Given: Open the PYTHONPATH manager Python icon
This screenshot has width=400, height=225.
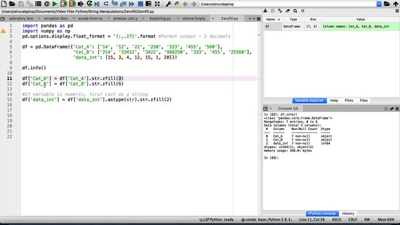Looking at the screenshot, I should 177,4.
